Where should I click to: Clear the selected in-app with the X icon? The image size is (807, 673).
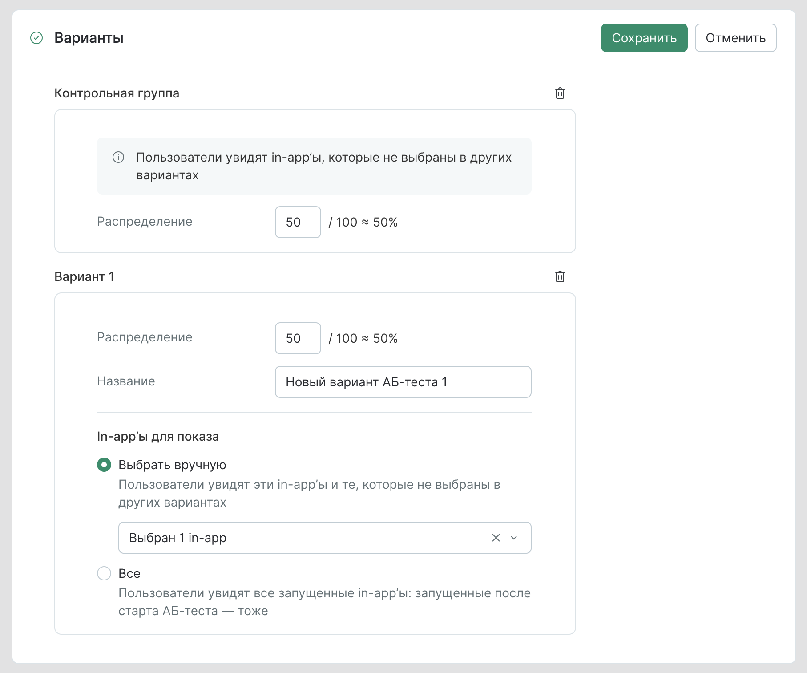[x=496, y=538]
